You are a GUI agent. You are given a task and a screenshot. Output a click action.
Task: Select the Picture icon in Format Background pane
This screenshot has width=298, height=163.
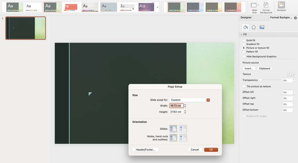[x=262, y=27]
